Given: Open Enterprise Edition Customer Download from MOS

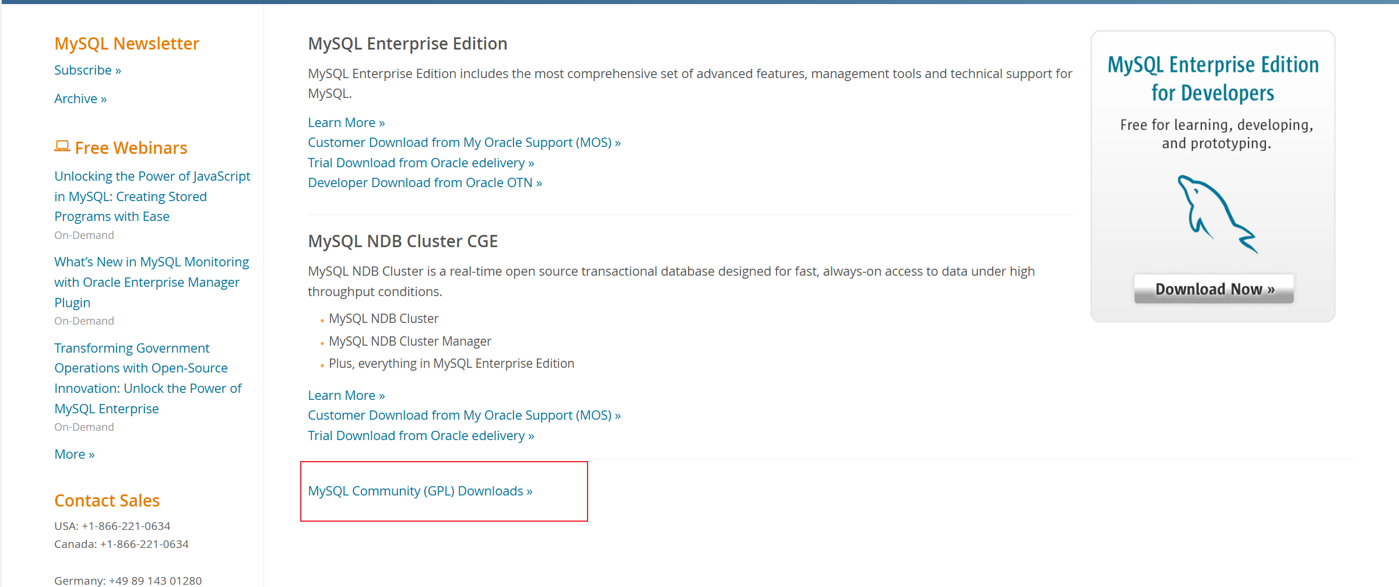Looking at the screenshot, I should pos(464,143).
